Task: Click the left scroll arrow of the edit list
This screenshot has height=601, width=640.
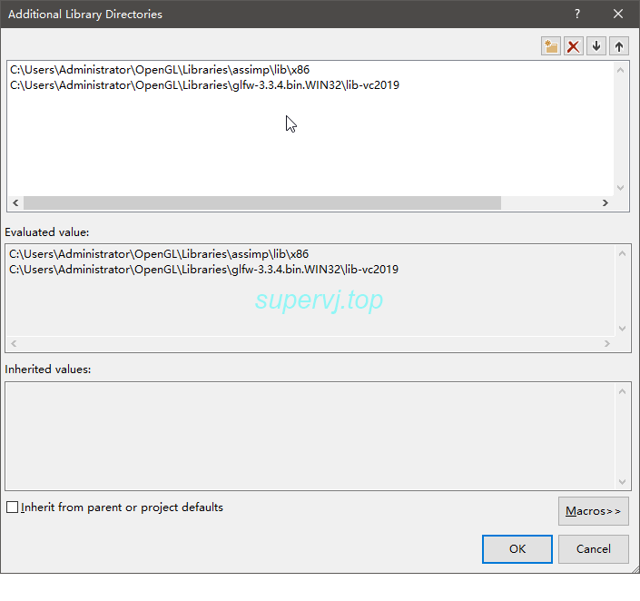Action: (x=15, y=203)
